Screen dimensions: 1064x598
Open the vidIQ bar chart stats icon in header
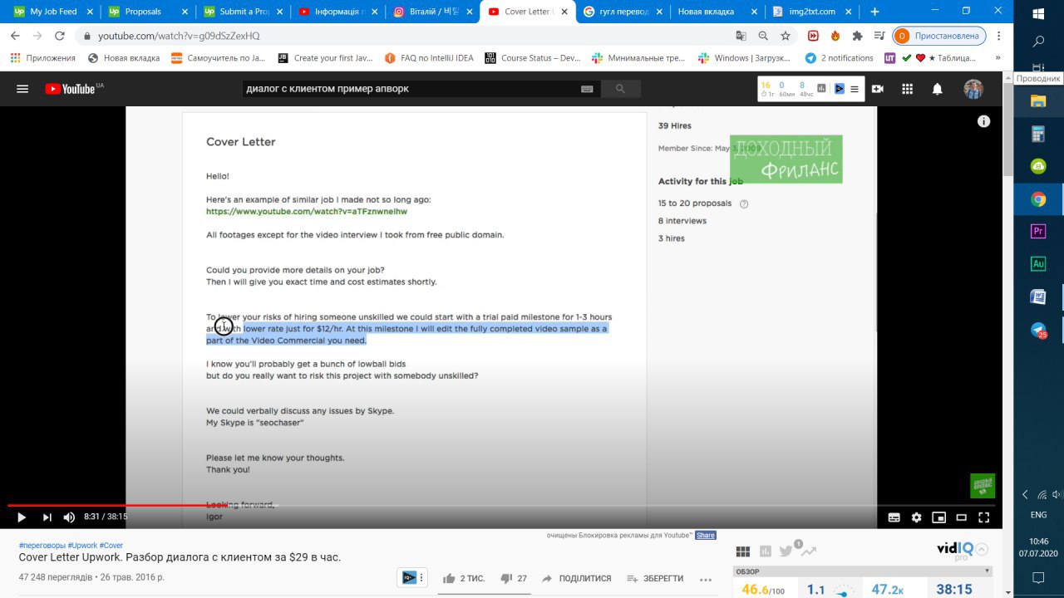[822, 89]
